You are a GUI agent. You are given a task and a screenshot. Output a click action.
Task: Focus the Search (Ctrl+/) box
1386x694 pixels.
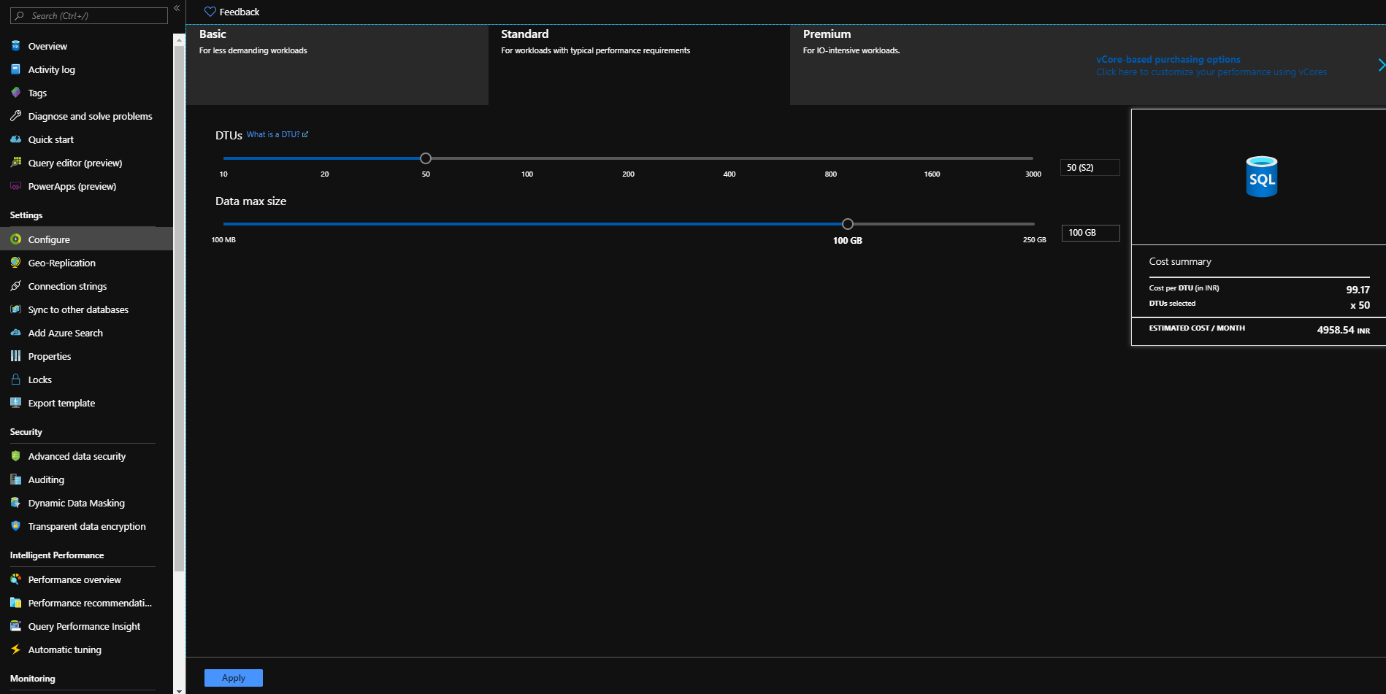click(89, 15)
